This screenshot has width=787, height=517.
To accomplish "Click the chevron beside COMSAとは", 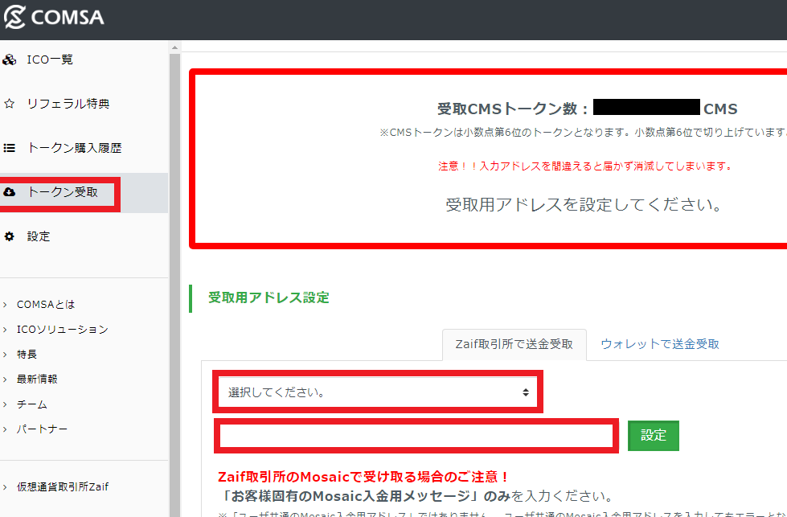I will pos(5,305).
